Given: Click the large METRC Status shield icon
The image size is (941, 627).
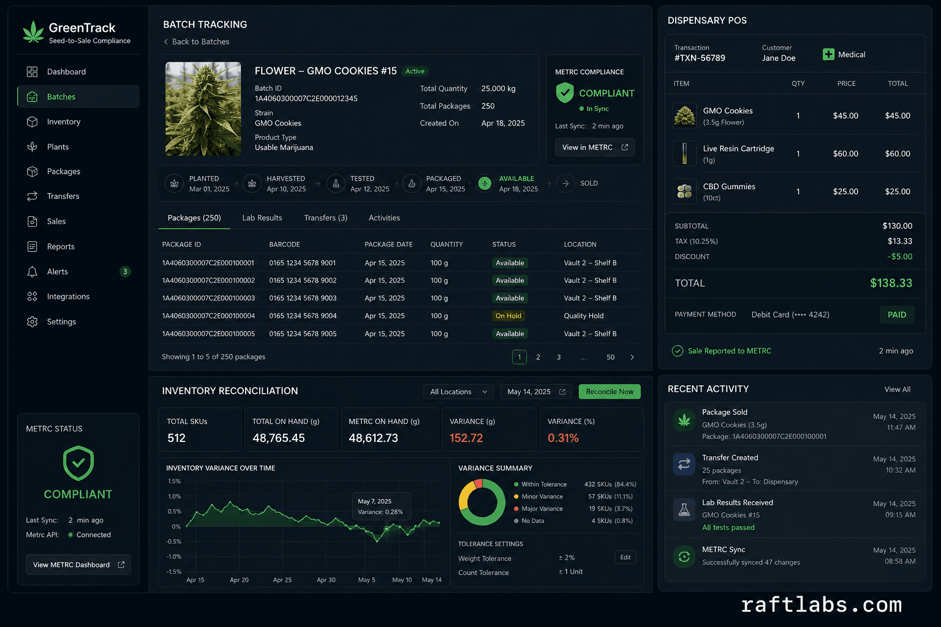Looking at the screenshot, I should (x=78, y=463).
